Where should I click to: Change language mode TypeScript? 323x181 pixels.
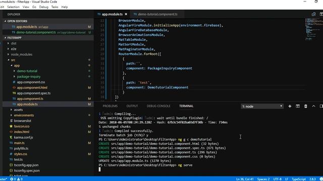[x=298, y=179]
